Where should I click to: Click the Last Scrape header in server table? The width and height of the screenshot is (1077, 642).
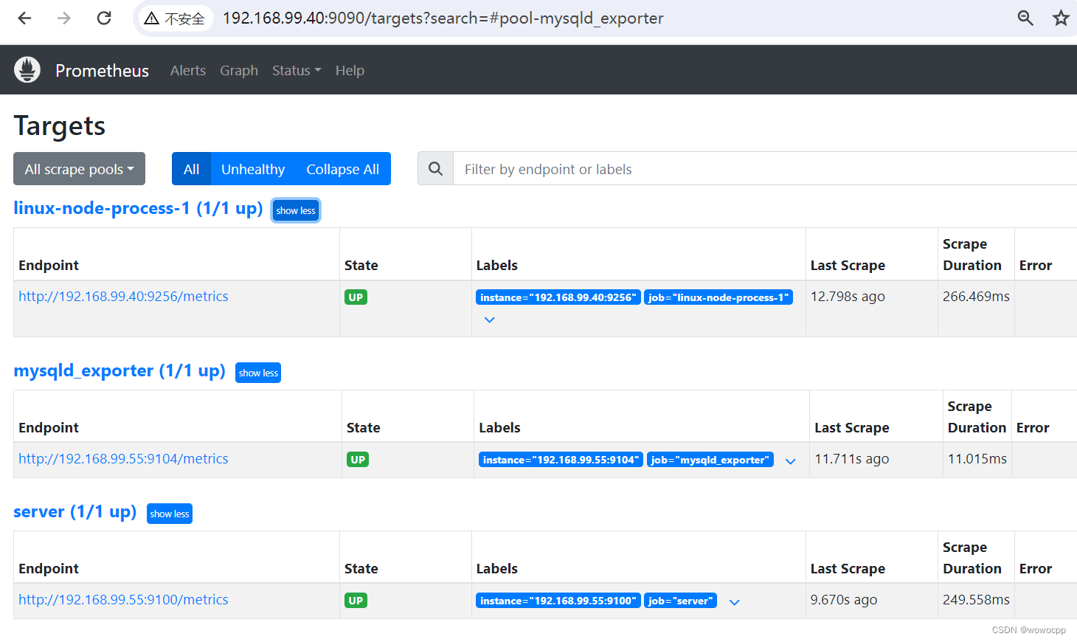848,568
